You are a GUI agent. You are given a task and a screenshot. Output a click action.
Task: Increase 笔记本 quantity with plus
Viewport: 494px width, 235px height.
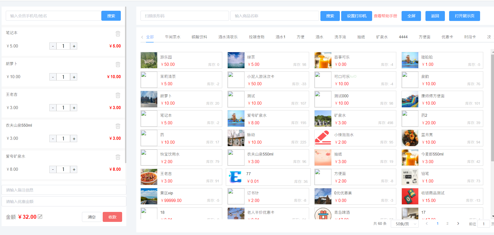coord(74,46)
